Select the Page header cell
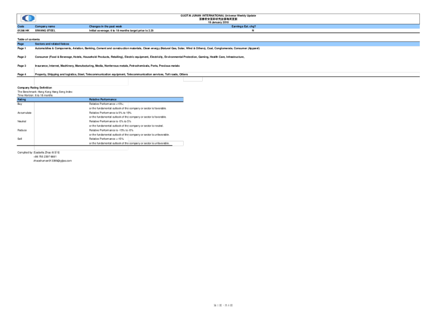The image size is (447, 315). (x=21, y=44)
